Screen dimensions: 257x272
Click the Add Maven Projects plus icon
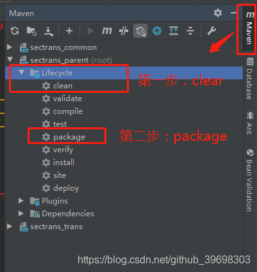[x=69, y=31]
